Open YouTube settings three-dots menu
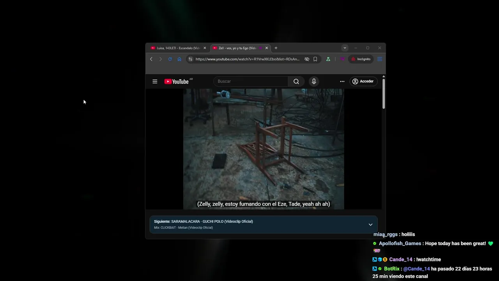The width and height of the screenshot is (499, 281). [x=342, y=81]
